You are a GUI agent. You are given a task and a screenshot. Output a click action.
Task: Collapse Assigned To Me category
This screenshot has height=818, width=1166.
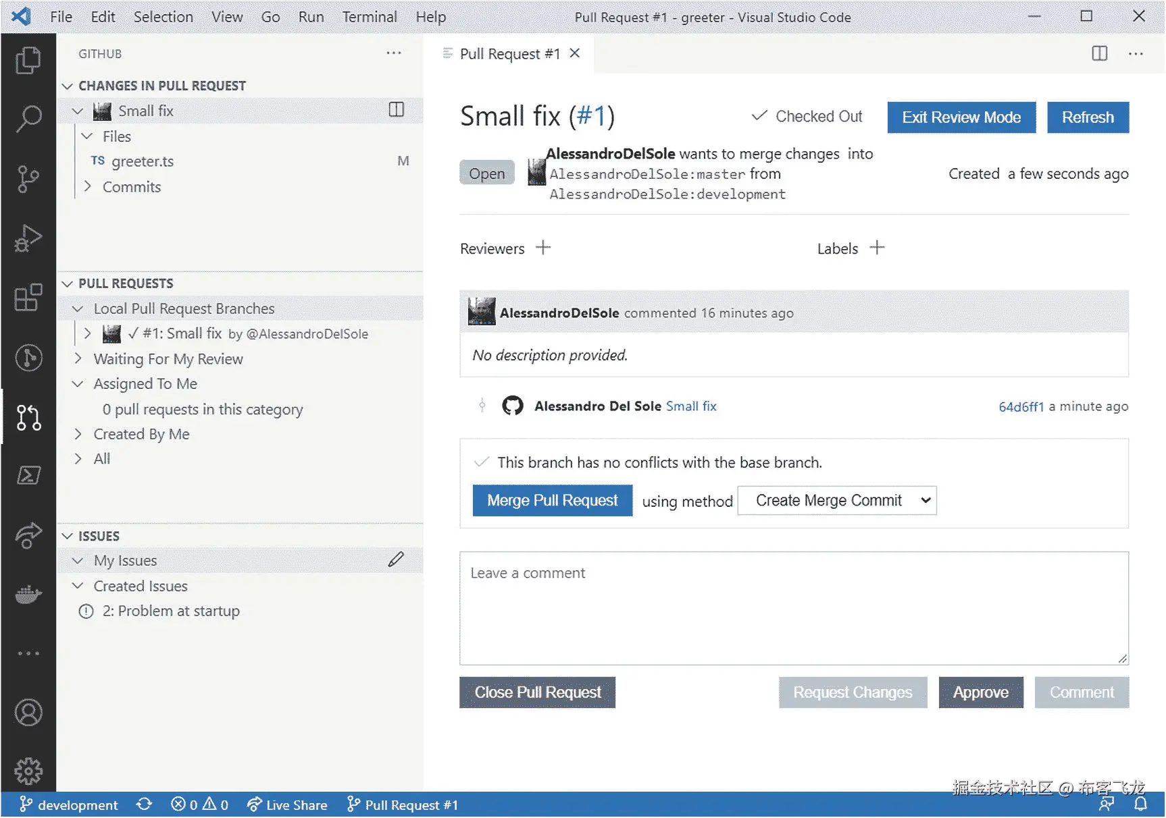(78, 383)
